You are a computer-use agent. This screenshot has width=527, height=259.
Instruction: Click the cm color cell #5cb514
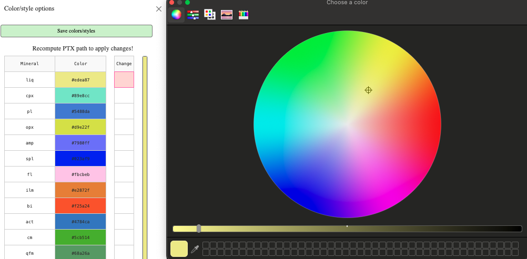pos(80,237)
